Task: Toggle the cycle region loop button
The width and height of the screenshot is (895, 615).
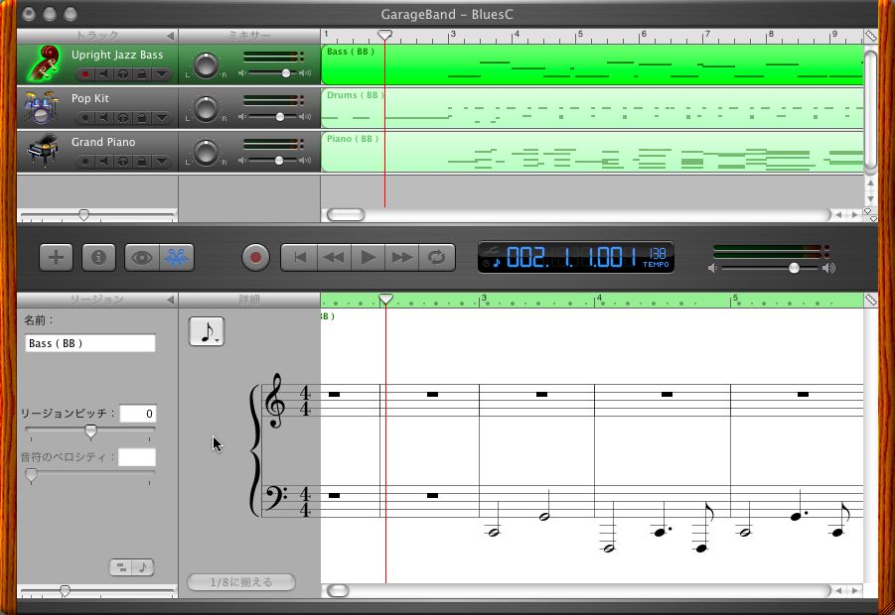Action: click(x=437, y=258)
